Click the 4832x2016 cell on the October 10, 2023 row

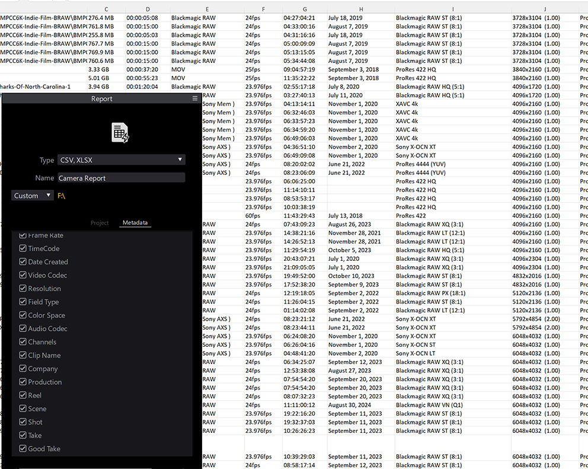tap(545, 276)
